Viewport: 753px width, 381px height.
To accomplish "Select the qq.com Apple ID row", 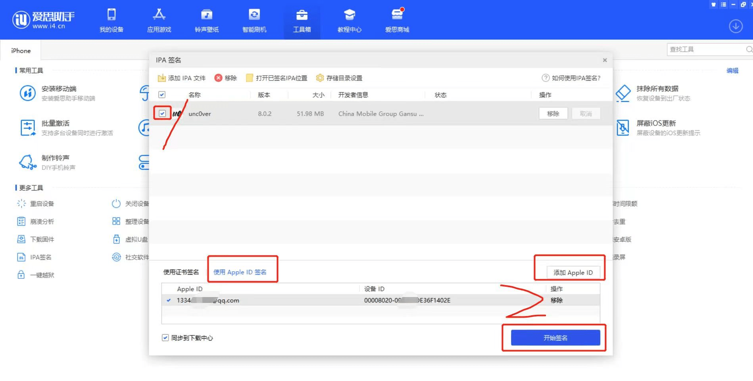I will (x=380, y=300).
